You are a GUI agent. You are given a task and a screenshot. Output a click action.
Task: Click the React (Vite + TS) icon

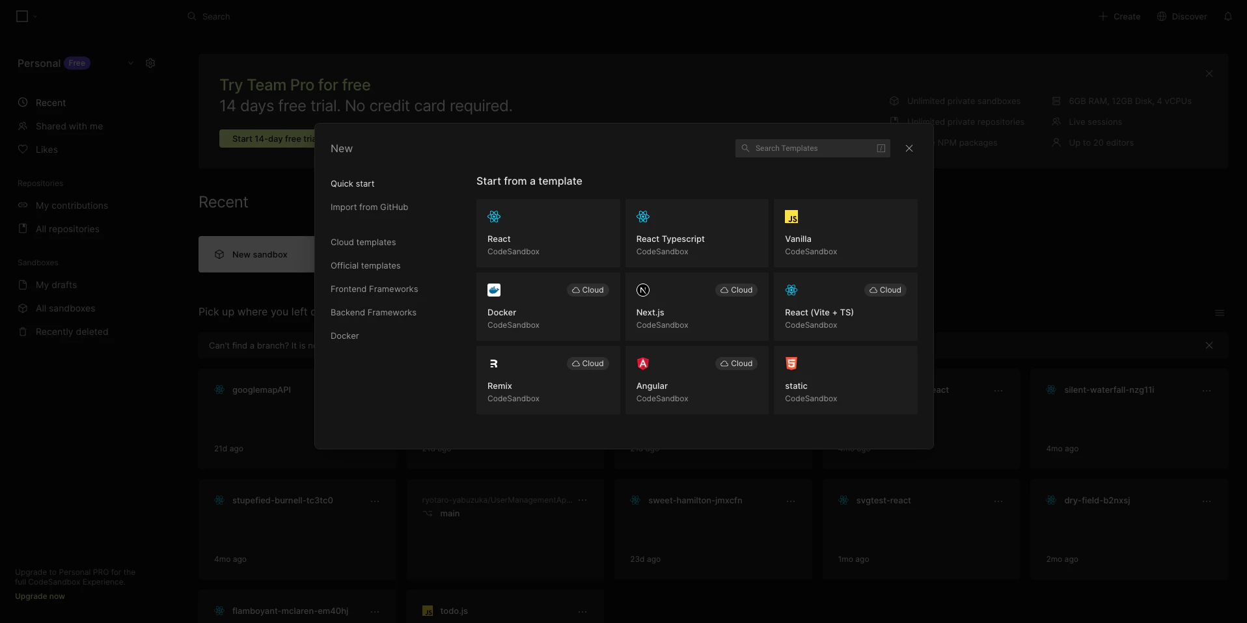[791, 290]
